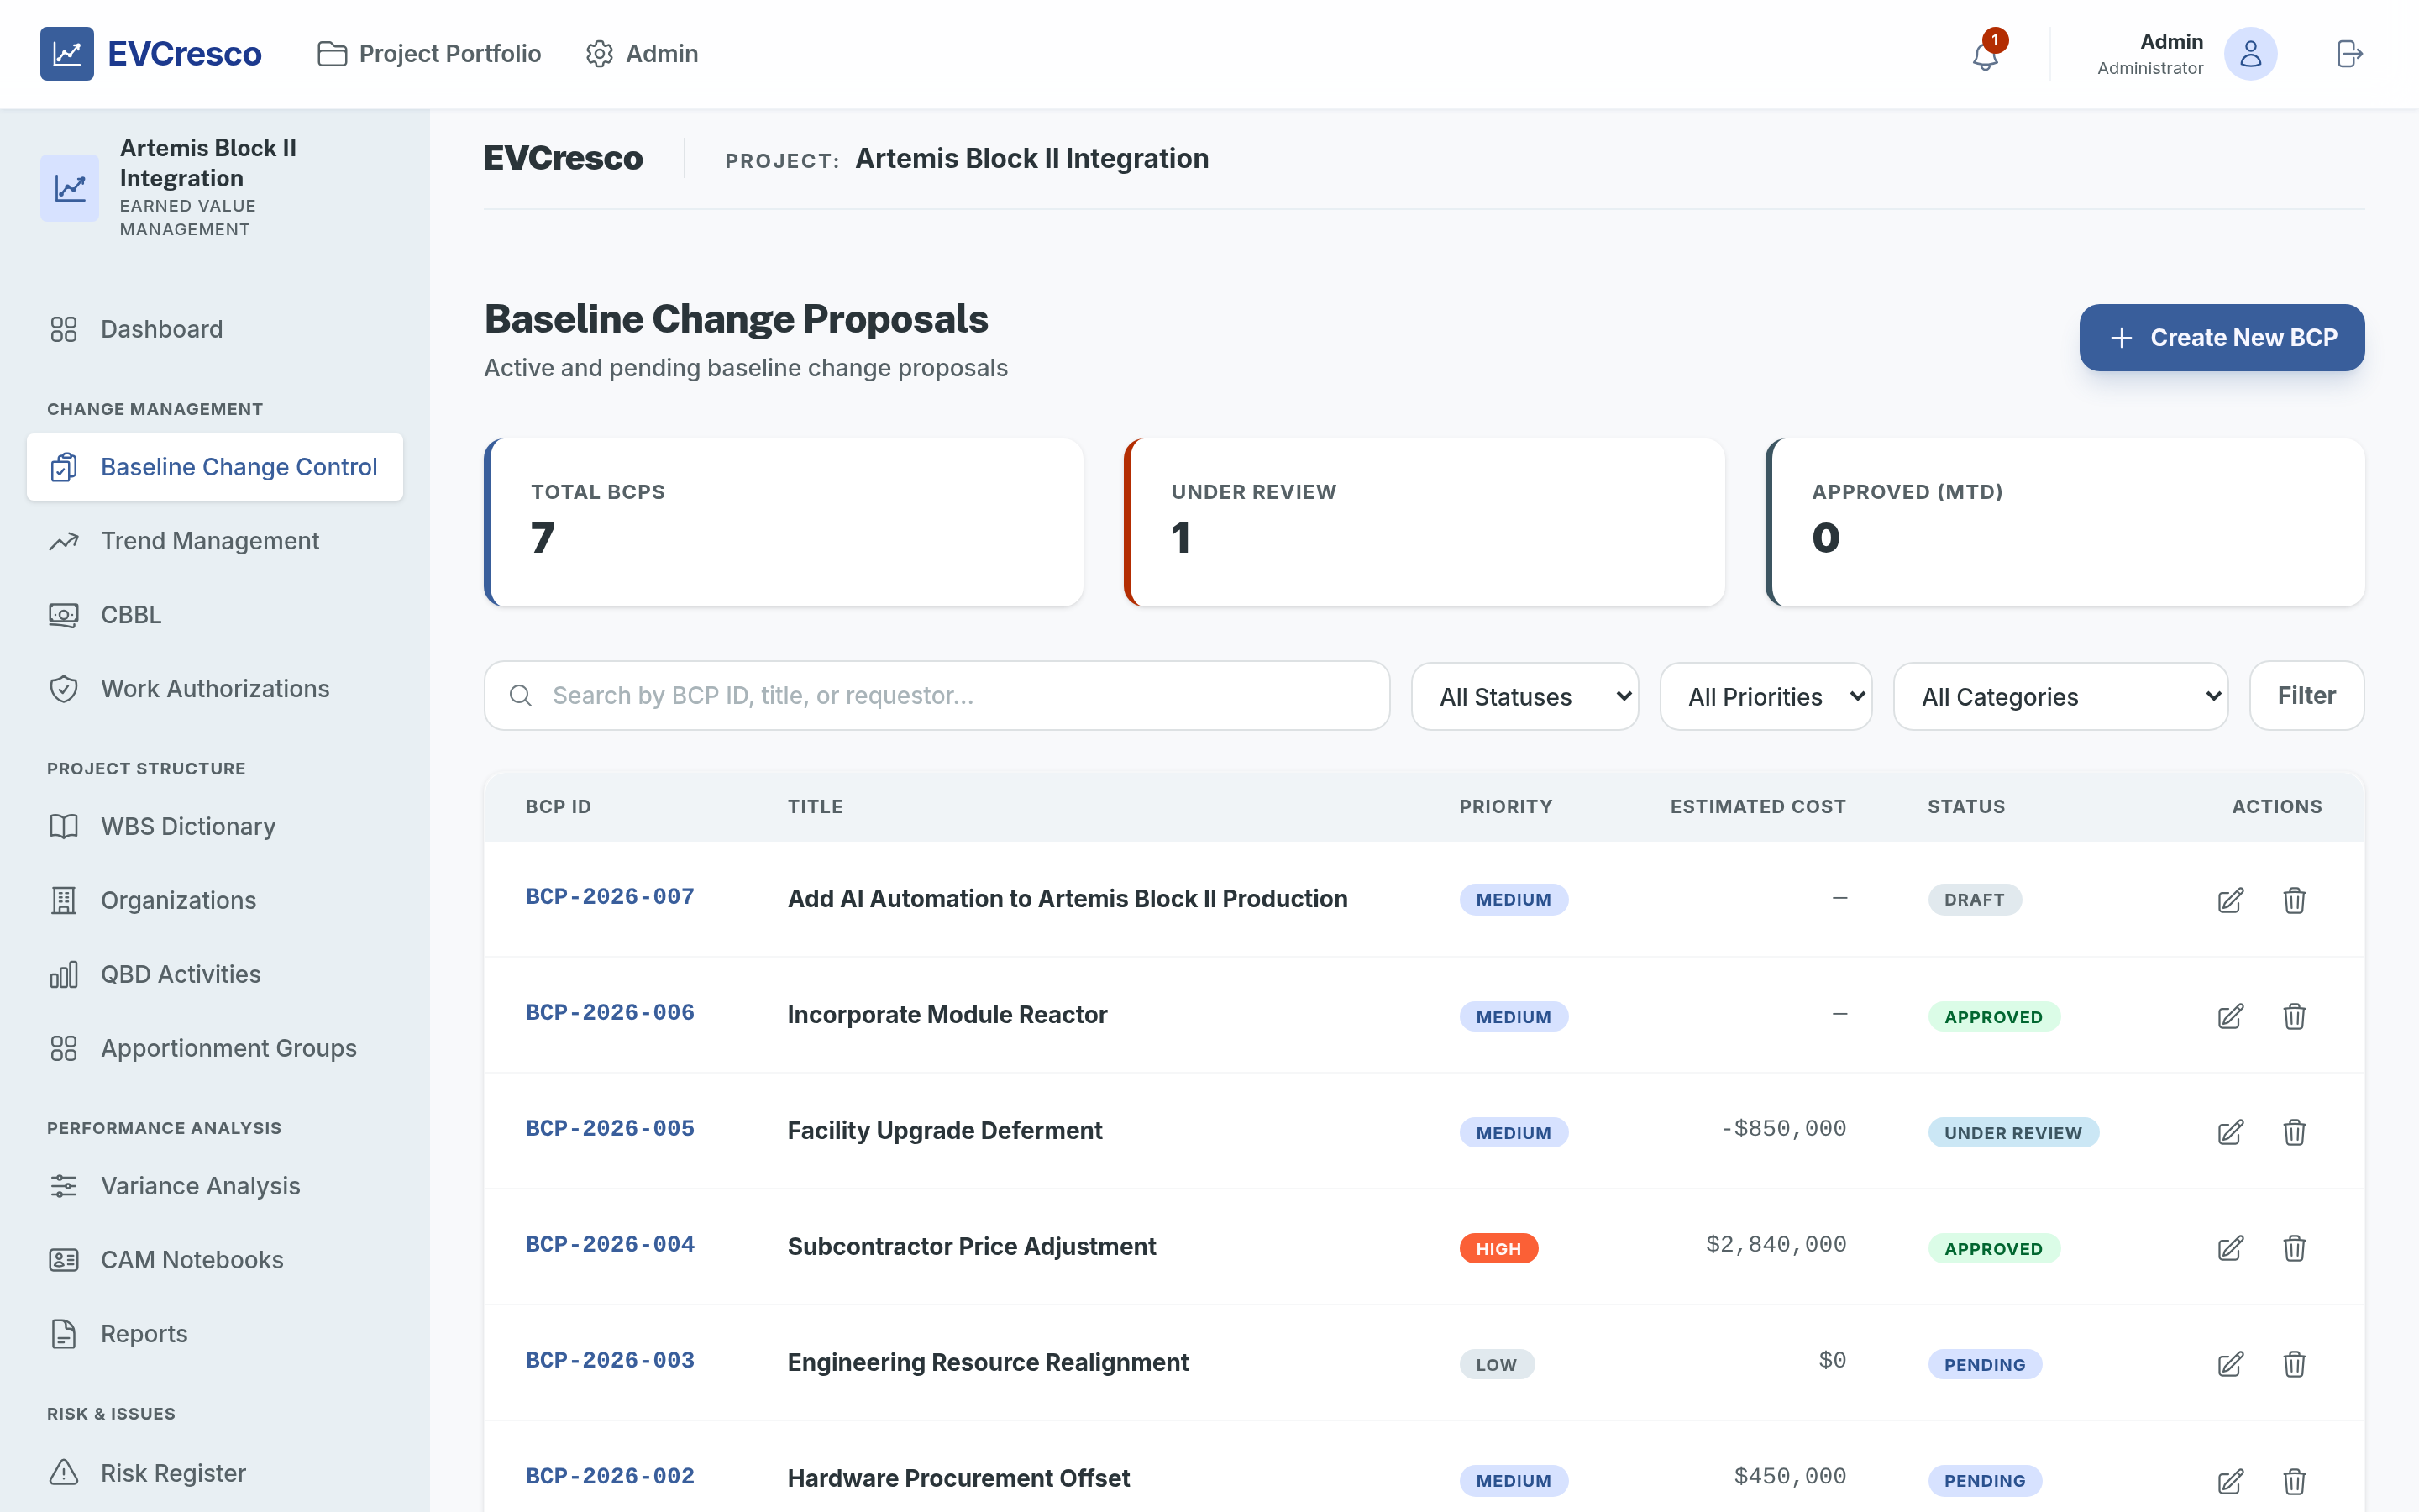This screenshot has height=1512, width=2419.
Task: Click title 'Hardware Procurement Offset'
Action: click(x=958, y=1479)
